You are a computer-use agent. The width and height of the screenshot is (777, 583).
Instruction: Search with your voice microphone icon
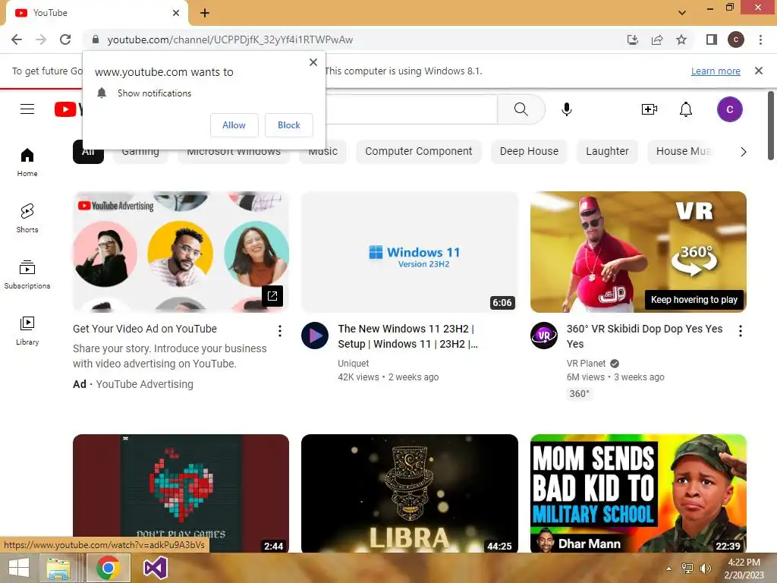pos(567,109)
